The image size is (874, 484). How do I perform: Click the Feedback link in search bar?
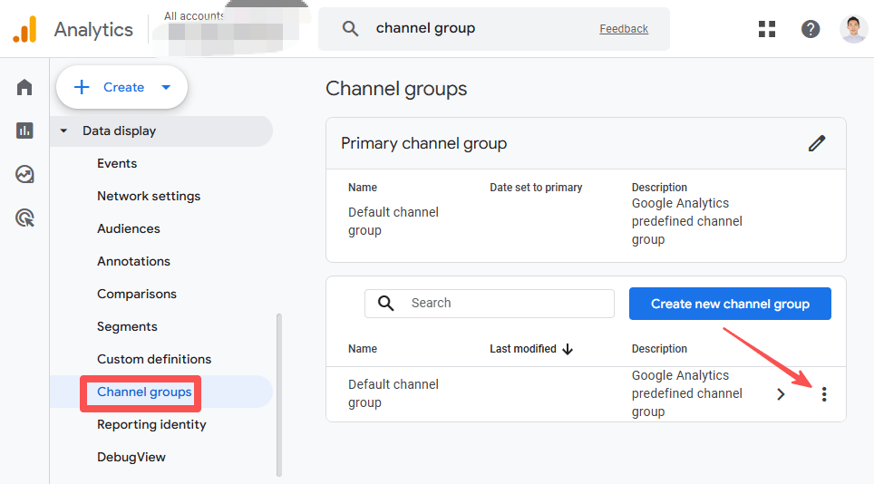click(x=624, y=29)
